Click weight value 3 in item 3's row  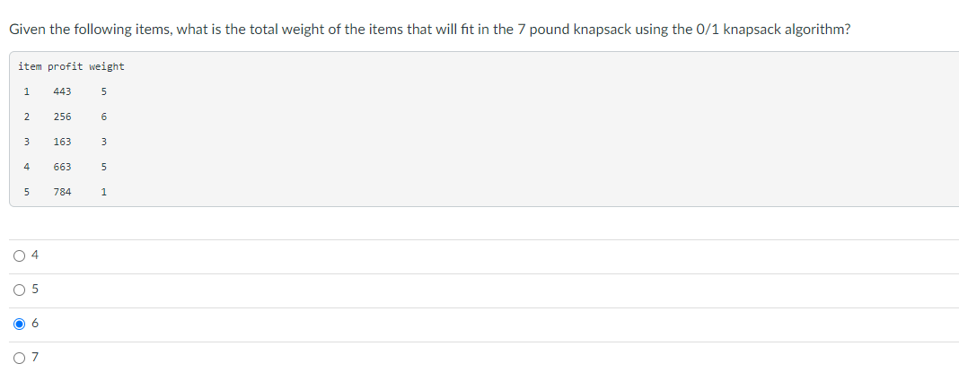104,142
